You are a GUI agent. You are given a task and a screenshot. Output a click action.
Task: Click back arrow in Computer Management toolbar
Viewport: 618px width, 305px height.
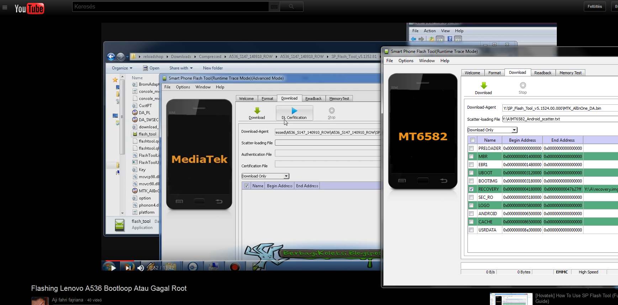[413, 39]
